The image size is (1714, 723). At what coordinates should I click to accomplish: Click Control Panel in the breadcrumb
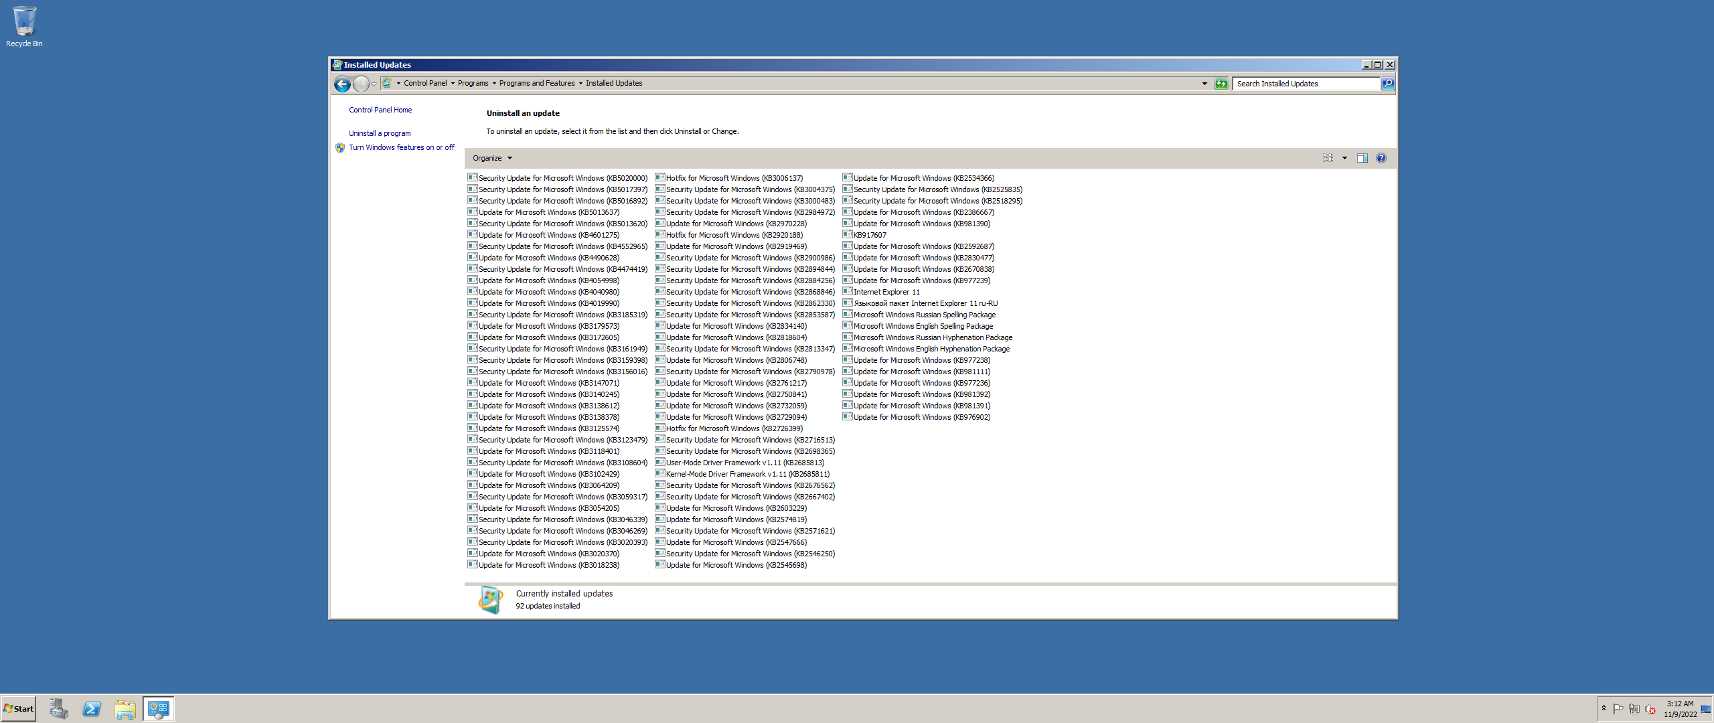coord(425,84)
